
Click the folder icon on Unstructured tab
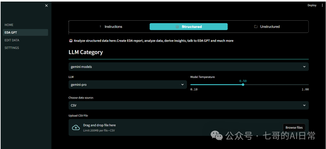point(256,27)
